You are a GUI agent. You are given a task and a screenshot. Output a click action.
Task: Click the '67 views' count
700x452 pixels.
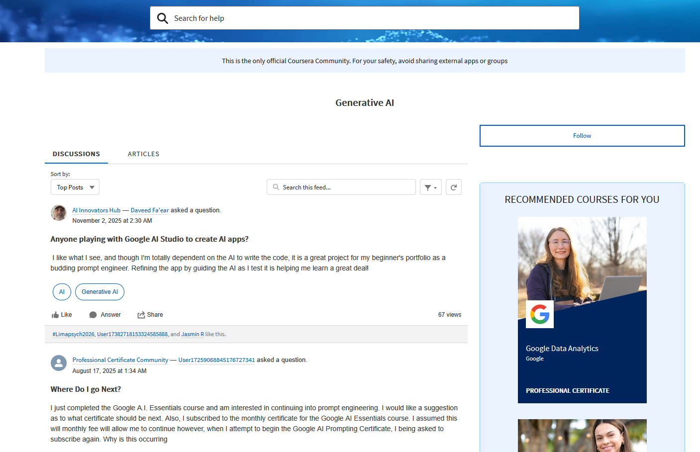(x=450, y=315)
